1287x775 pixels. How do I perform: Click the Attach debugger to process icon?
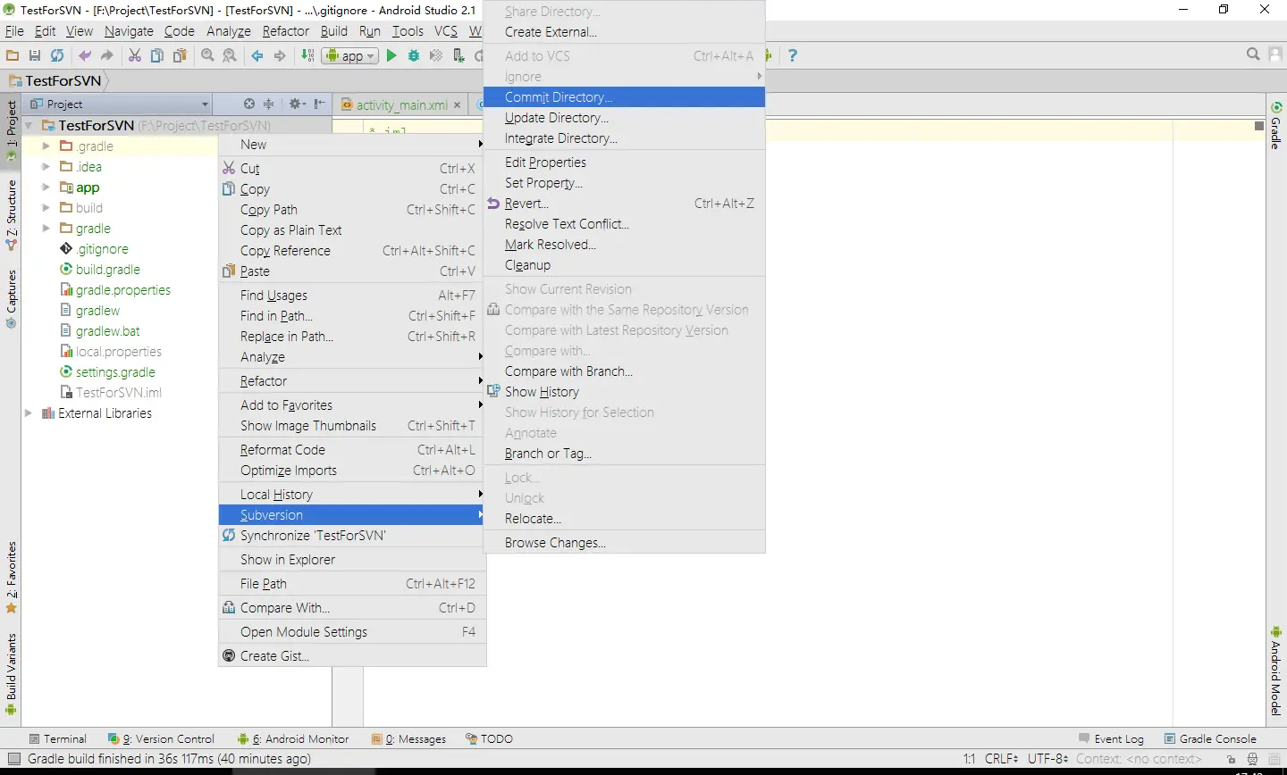458,55
